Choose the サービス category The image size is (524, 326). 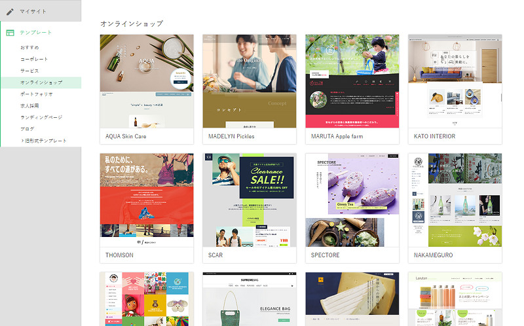coord(29,71)
